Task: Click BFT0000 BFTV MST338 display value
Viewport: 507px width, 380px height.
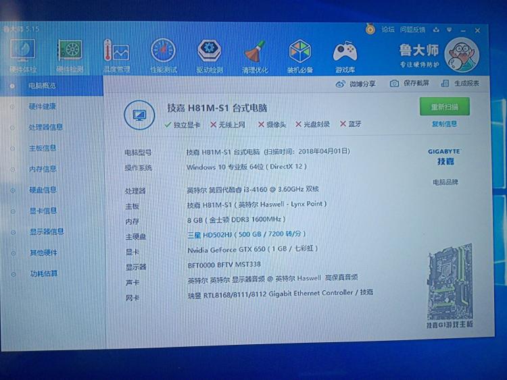Action: click(224, 265)
